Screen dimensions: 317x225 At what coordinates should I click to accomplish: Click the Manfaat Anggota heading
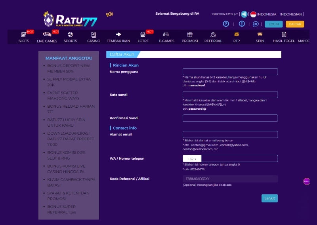tap(69, 58)
